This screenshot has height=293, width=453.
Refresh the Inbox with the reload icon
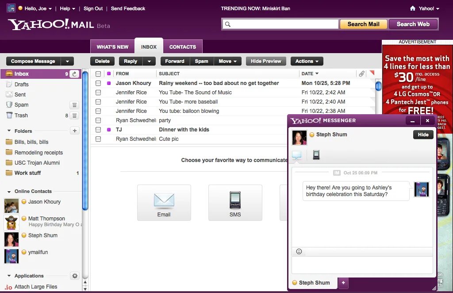[x=74, y=73]
